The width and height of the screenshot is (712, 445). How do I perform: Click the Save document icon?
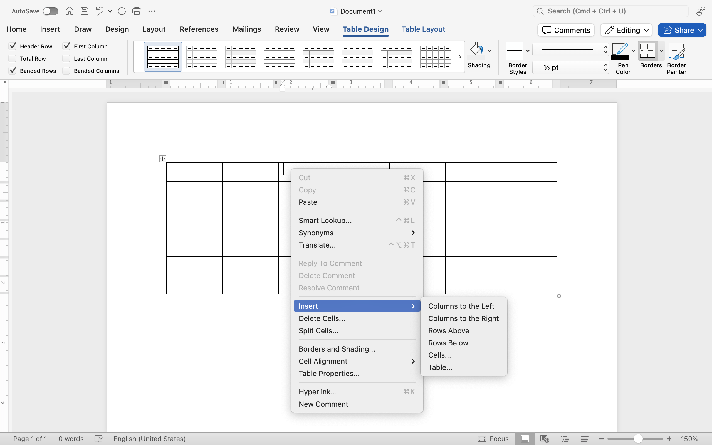pos(85,11)
